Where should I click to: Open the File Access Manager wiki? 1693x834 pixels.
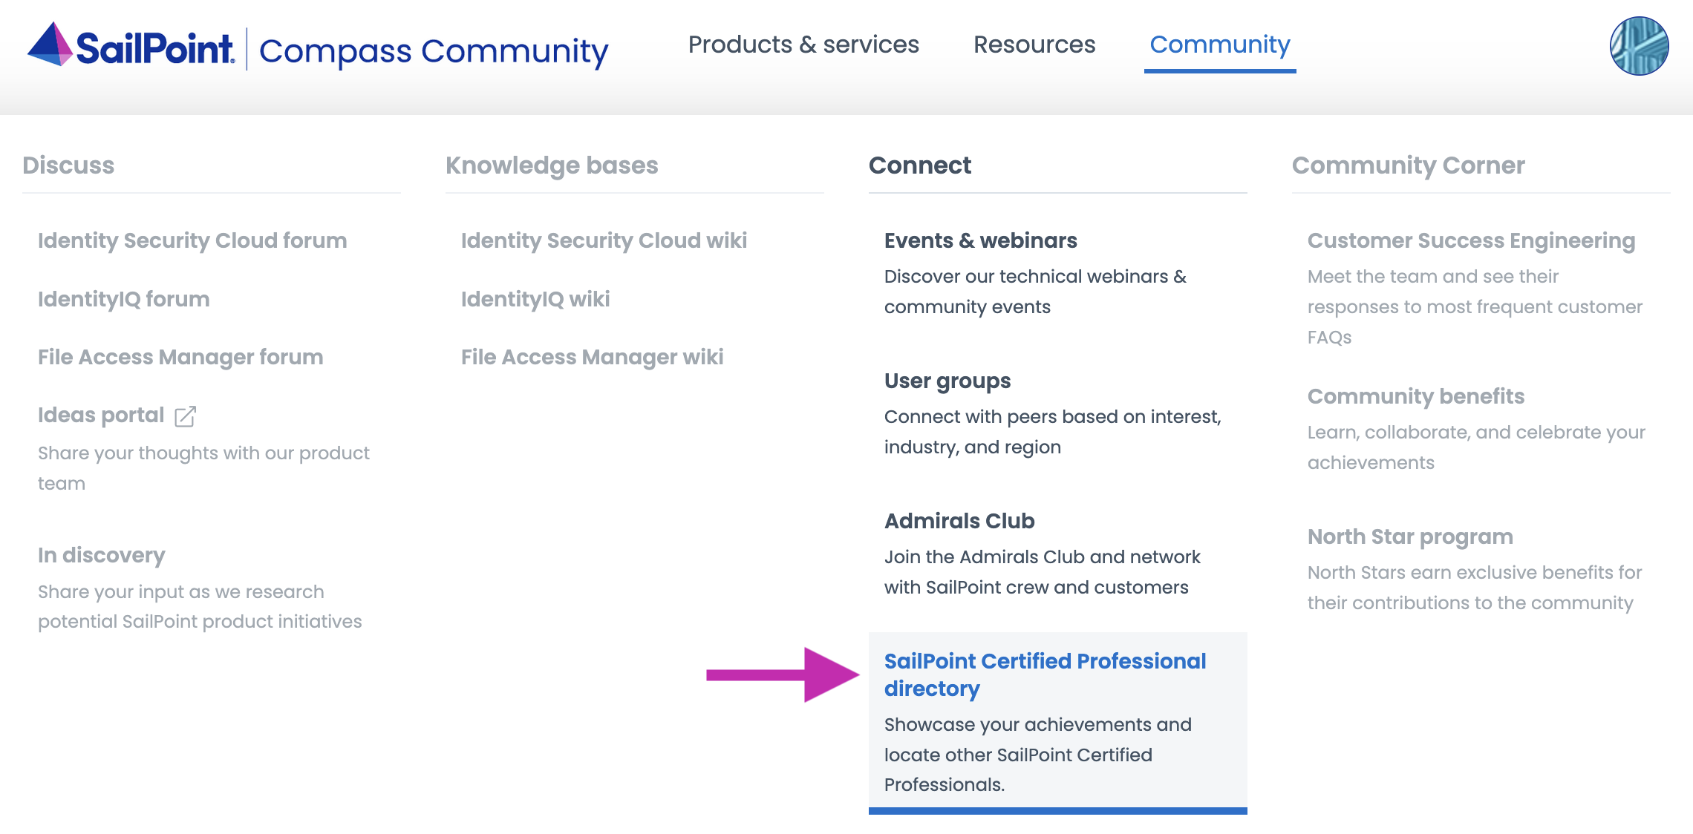pyautogui.click(x=590, y=357)
